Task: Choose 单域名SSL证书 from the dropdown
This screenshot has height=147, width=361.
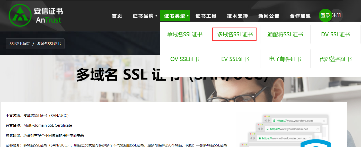Action: tap(185, 34)
